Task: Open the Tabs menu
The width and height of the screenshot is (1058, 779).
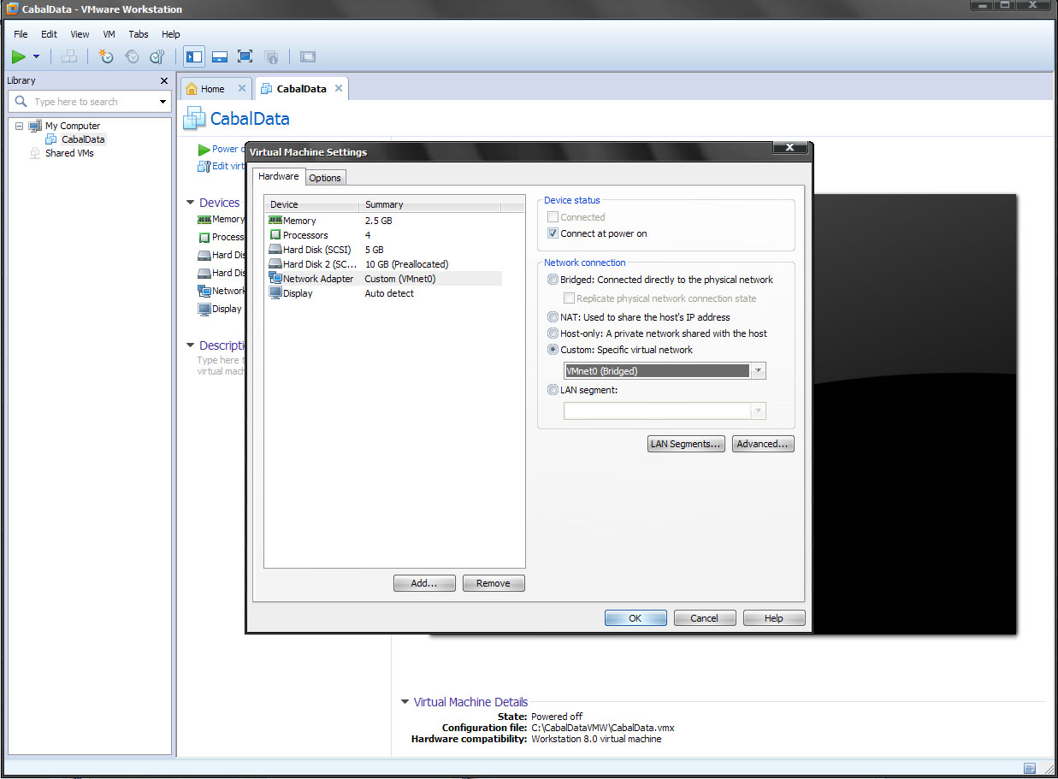Action: tap(139, 34)
